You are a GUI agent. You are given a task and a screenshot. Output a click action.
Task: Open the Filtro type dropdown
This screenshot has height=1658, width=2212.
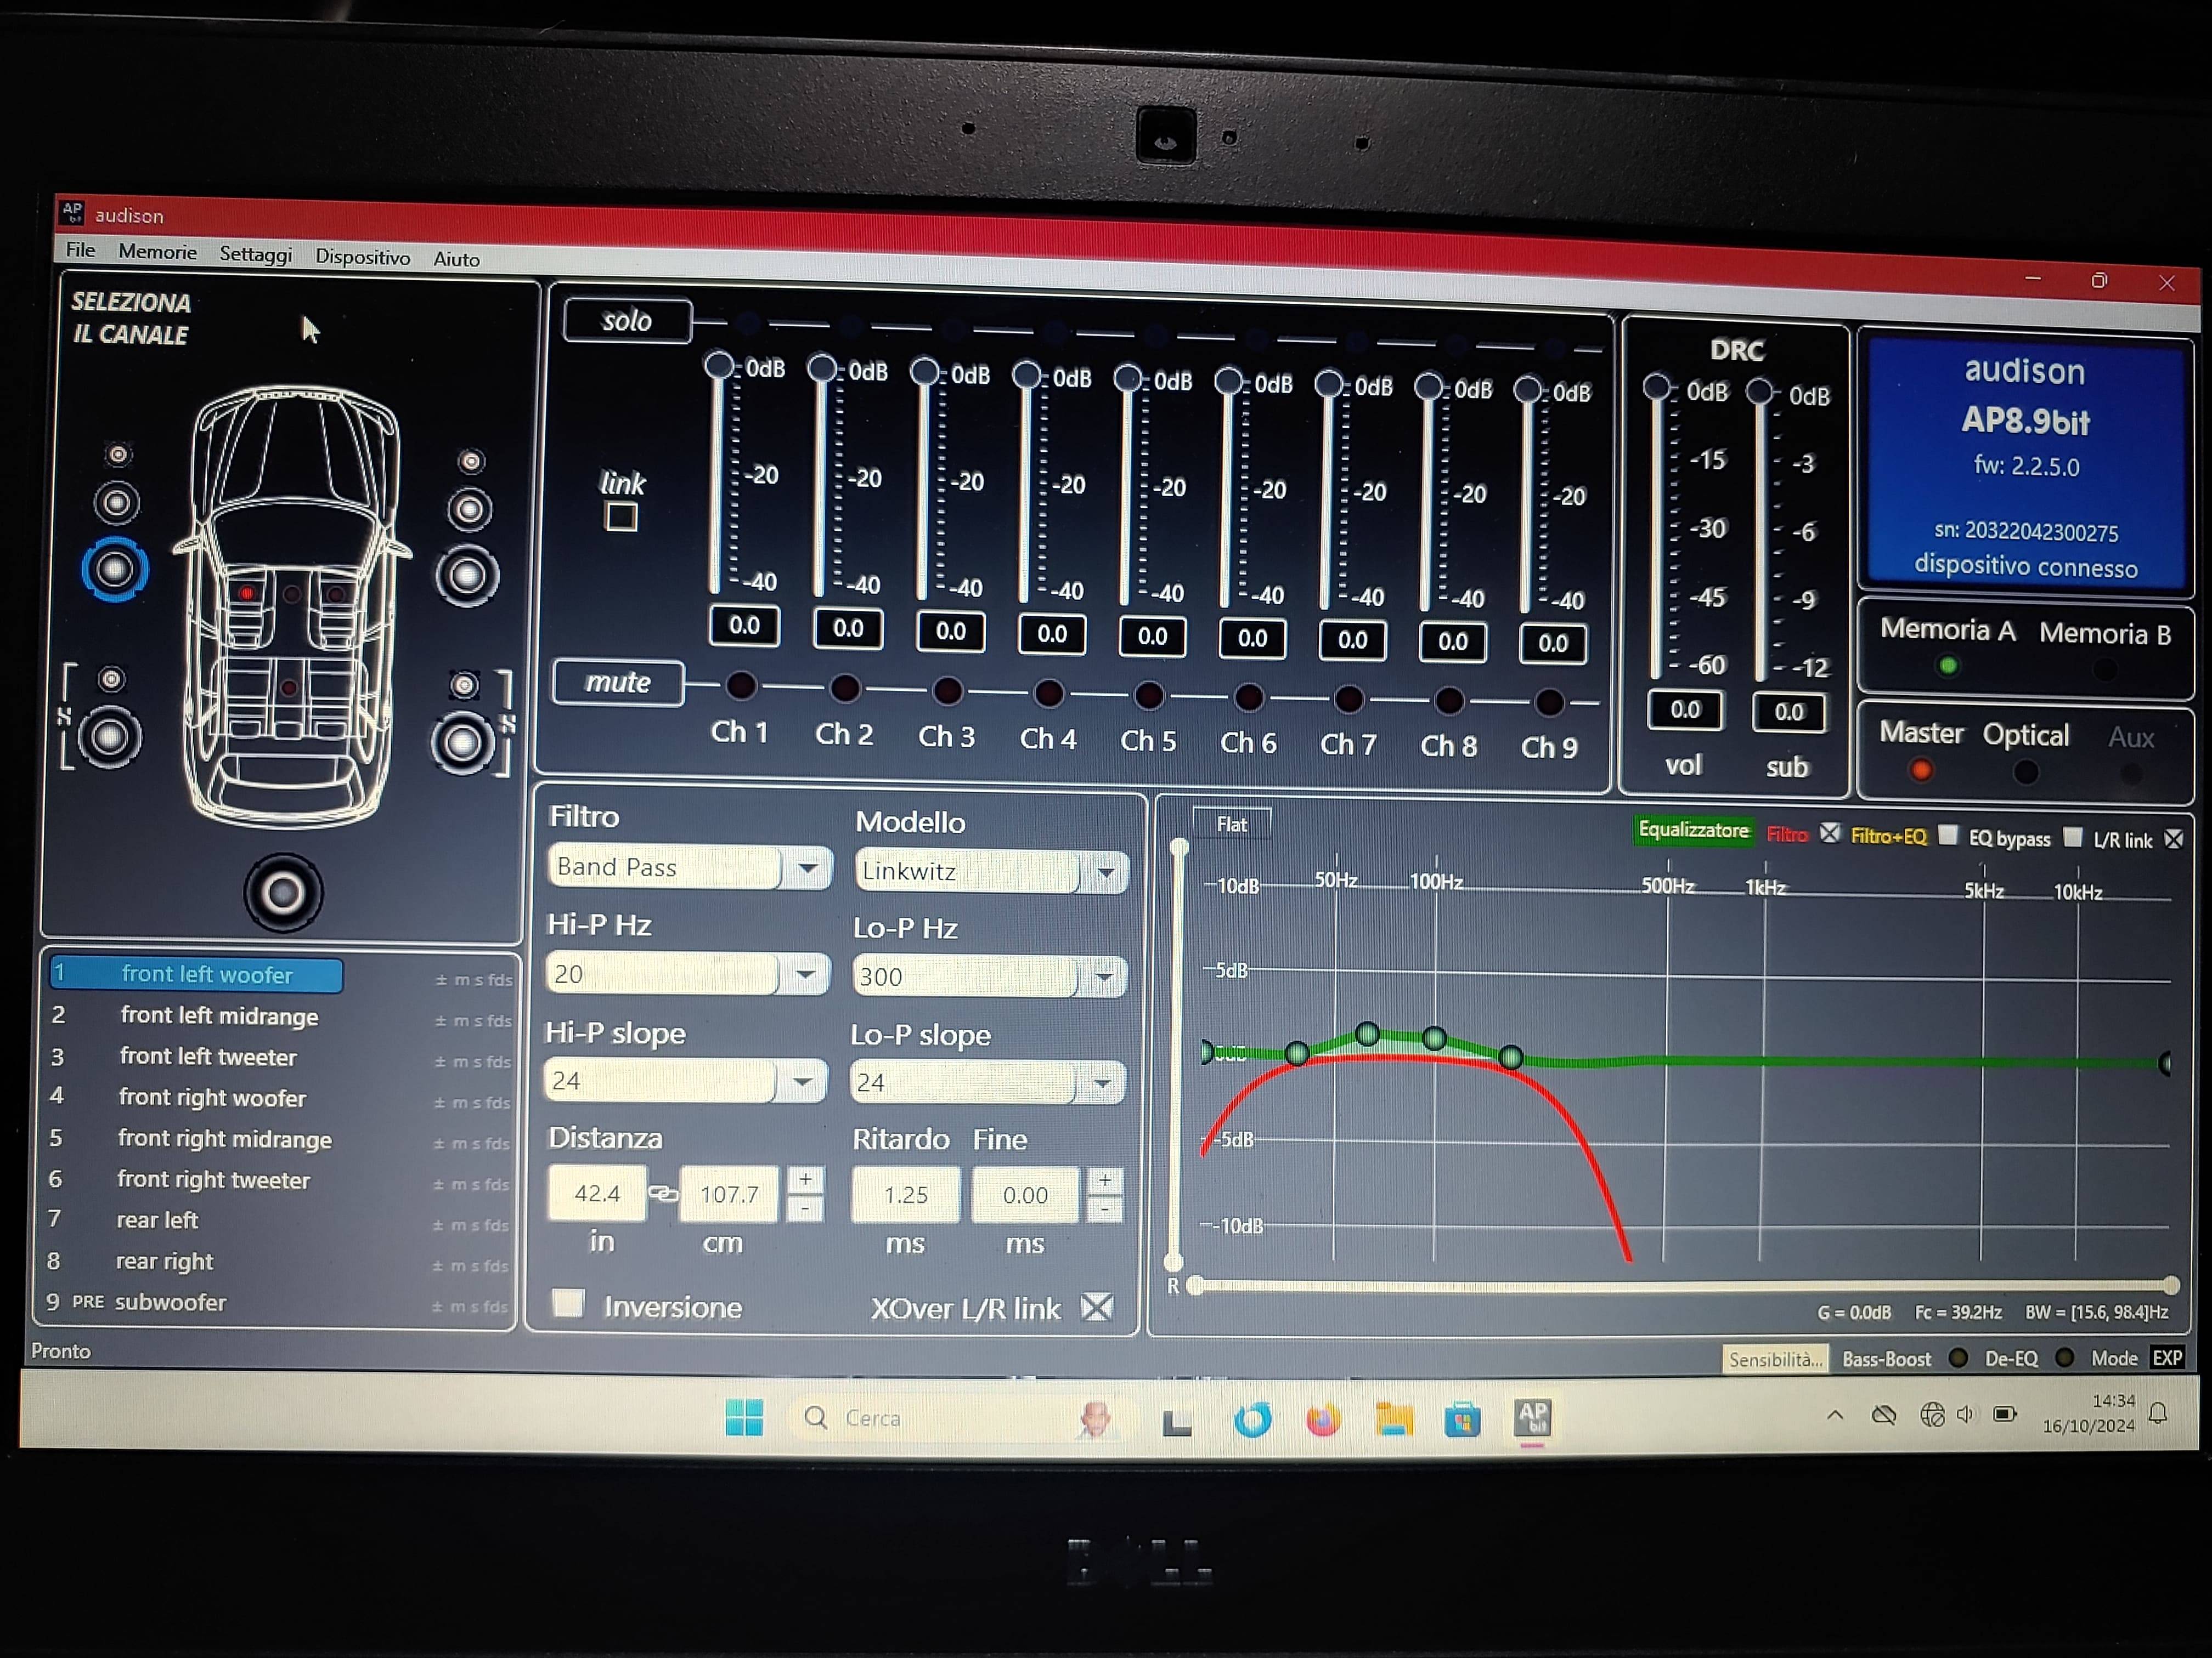[x=808, y=868]
